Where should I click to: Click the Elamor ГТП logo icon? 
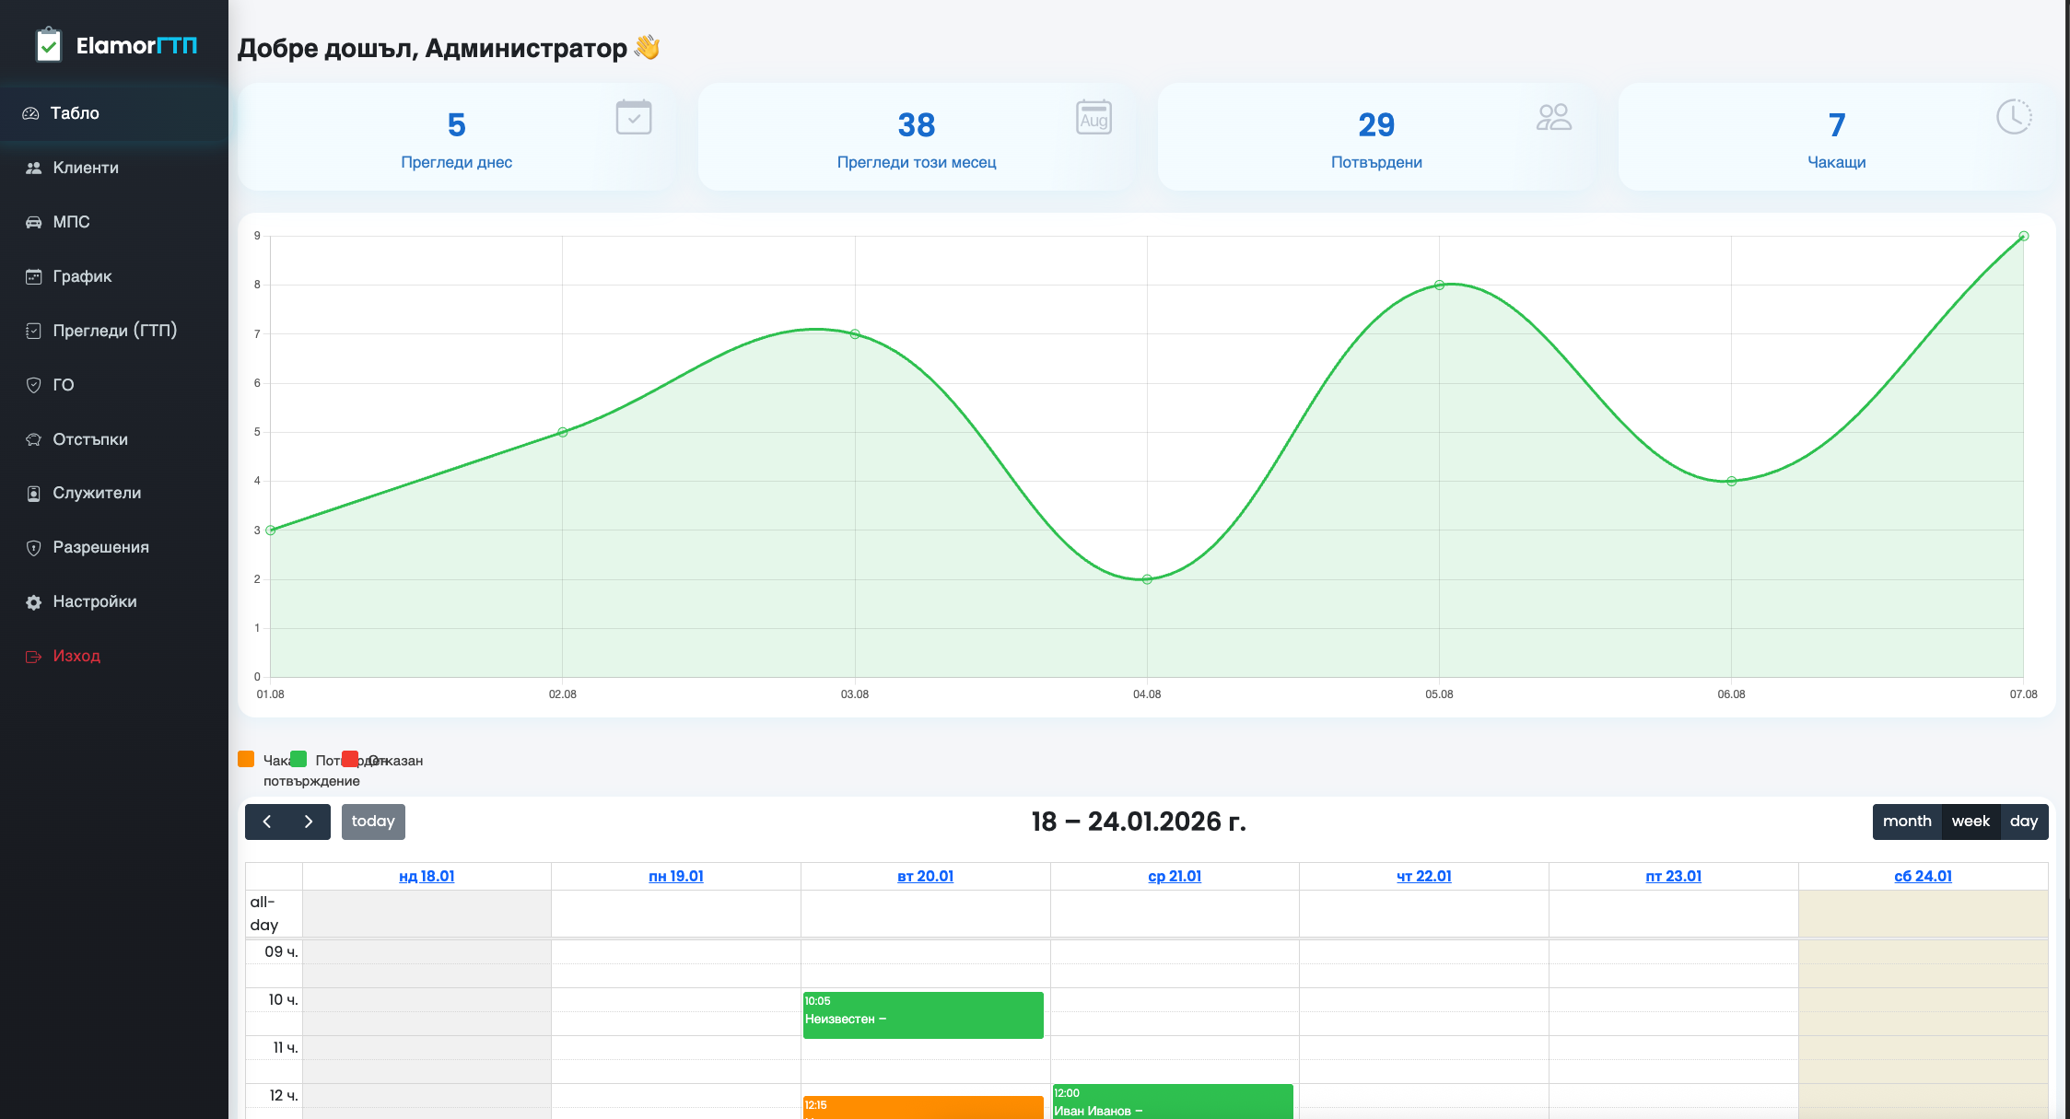pos(48,44)
